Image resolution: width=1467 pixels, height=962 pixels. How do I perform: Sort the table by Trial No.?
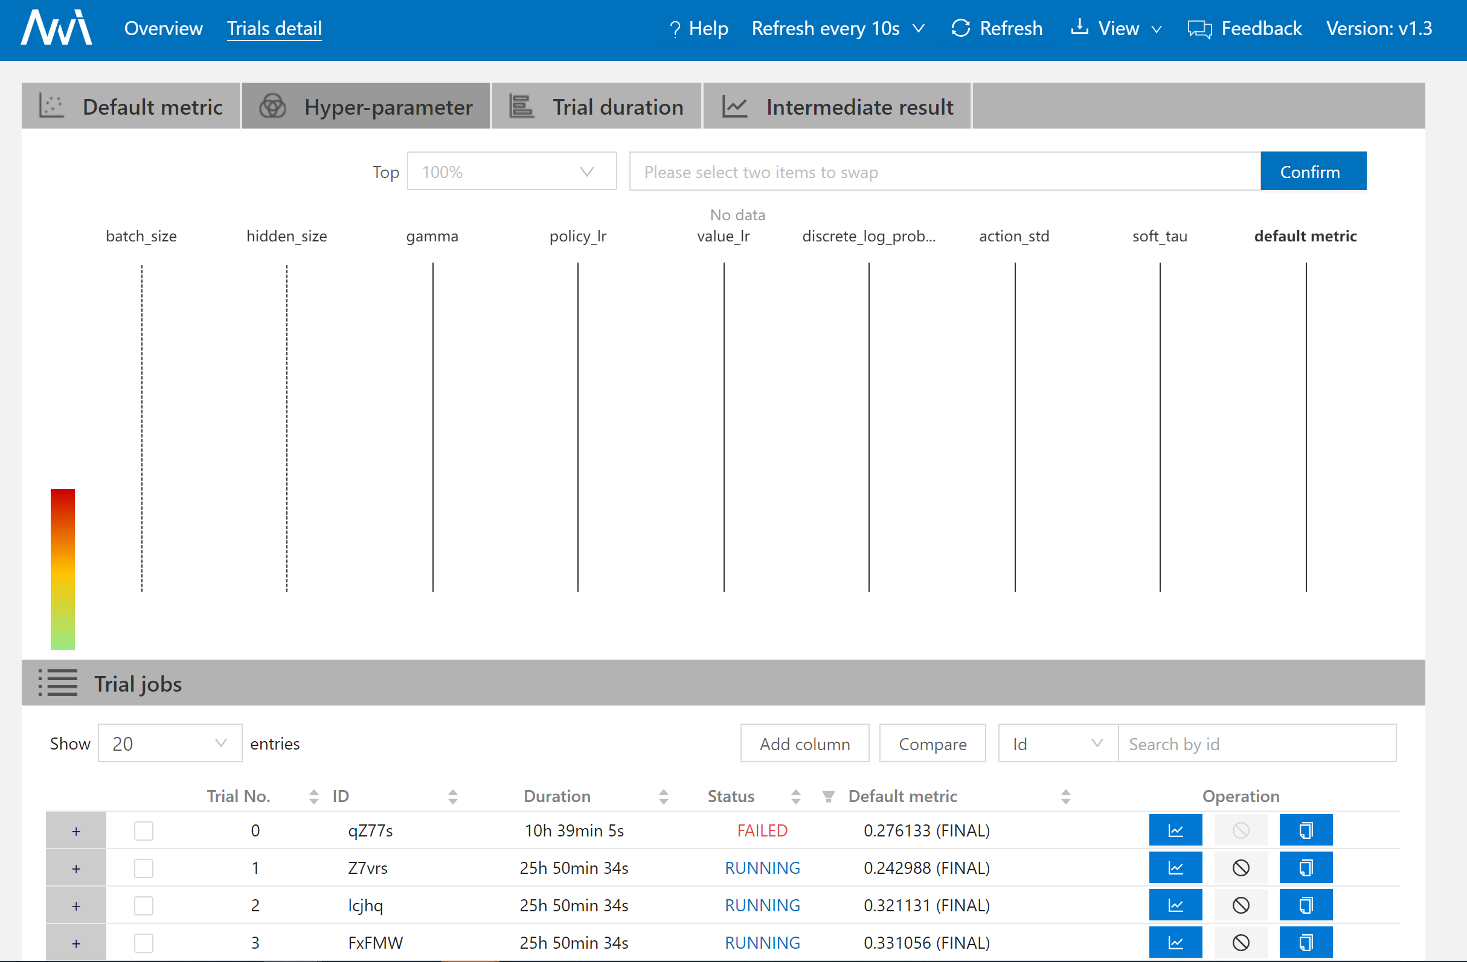tap(313, 797)
